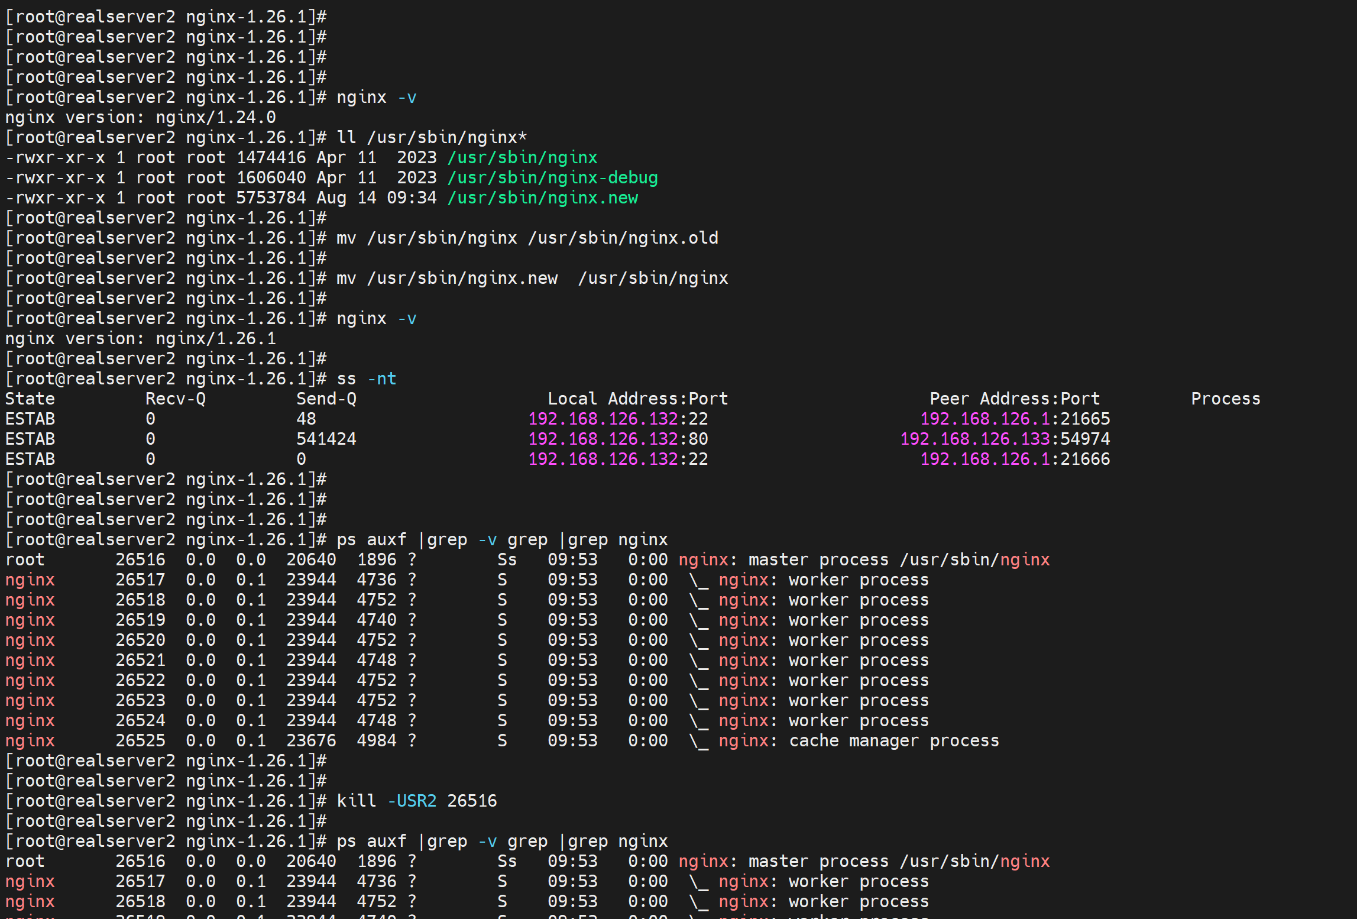Click the 'll /usr/sbin/nginx*' command

coord(431,137)
